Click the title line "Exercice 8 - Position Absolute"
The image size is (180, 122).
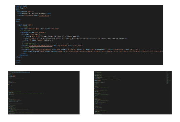click(34, 14)
